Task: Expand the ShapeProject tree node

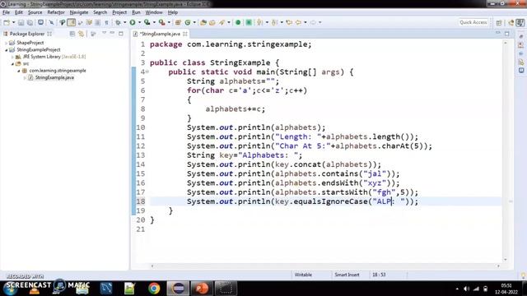Action: (6, 43)
